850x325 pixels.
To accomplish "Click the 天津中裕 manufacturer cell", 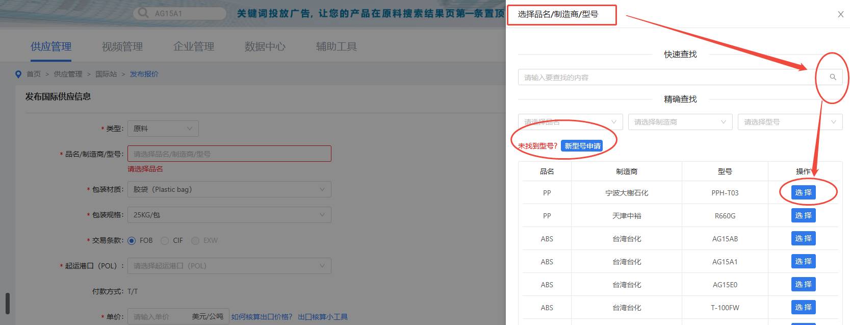I will point(627,216).
